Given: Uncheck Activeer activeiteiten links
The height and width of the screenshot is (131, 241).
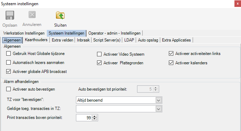Looking at the screenshot, I should click(171, 54).
